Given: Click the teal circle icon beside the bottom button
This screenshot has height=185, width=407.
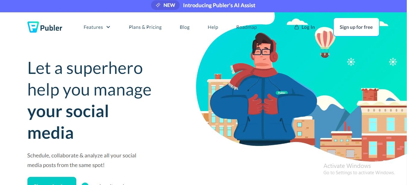Looking at the screenshot, I should 85,184.
